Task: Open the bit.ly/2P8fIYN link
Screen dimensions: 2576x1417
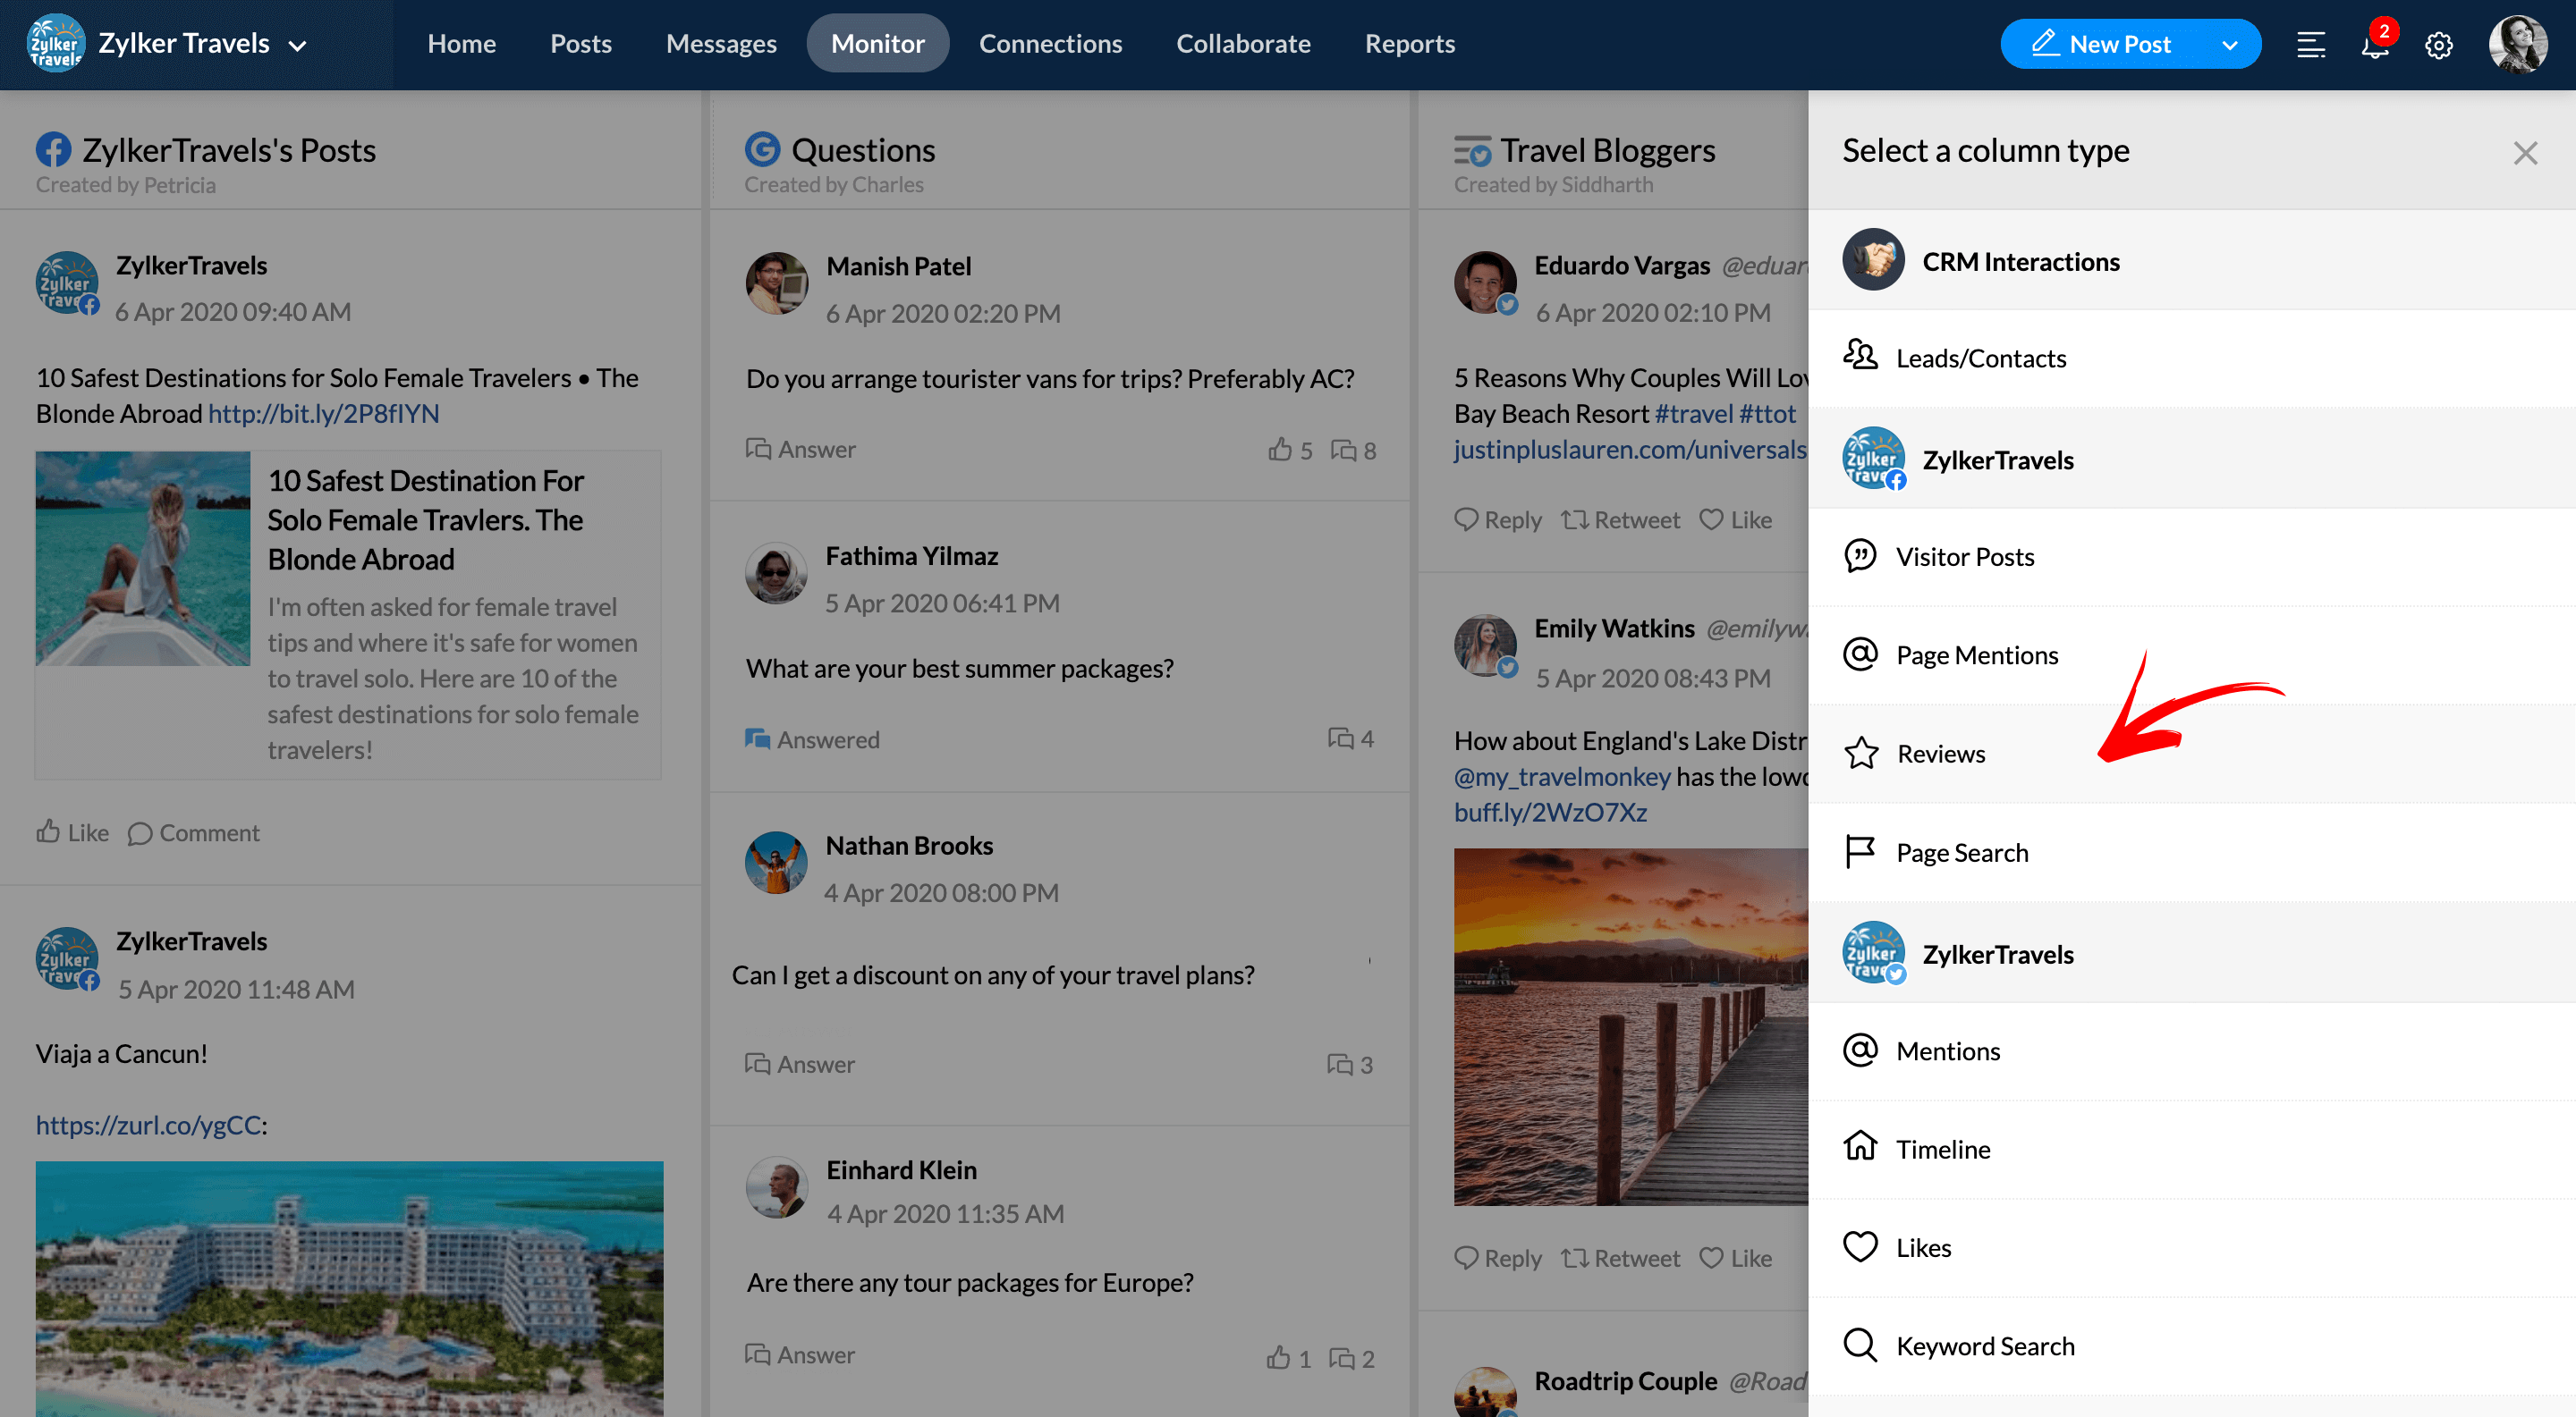Action: click(323, 414)
